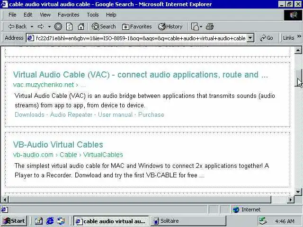Open the History toolbar button
Image resolution: width=303 pixels, height=227 pixels.
click(x=170, y=26)
